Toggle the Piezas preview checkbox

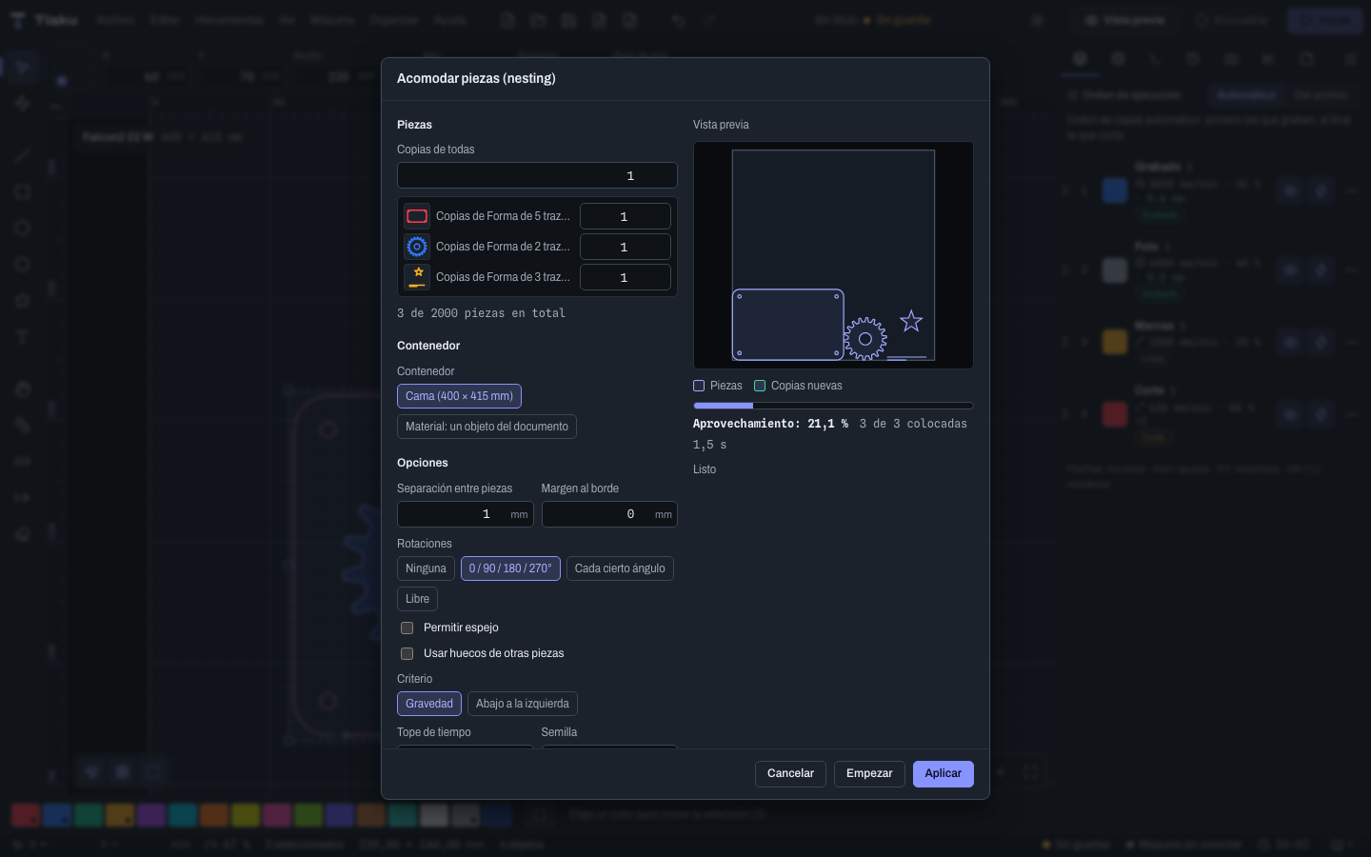699,386
